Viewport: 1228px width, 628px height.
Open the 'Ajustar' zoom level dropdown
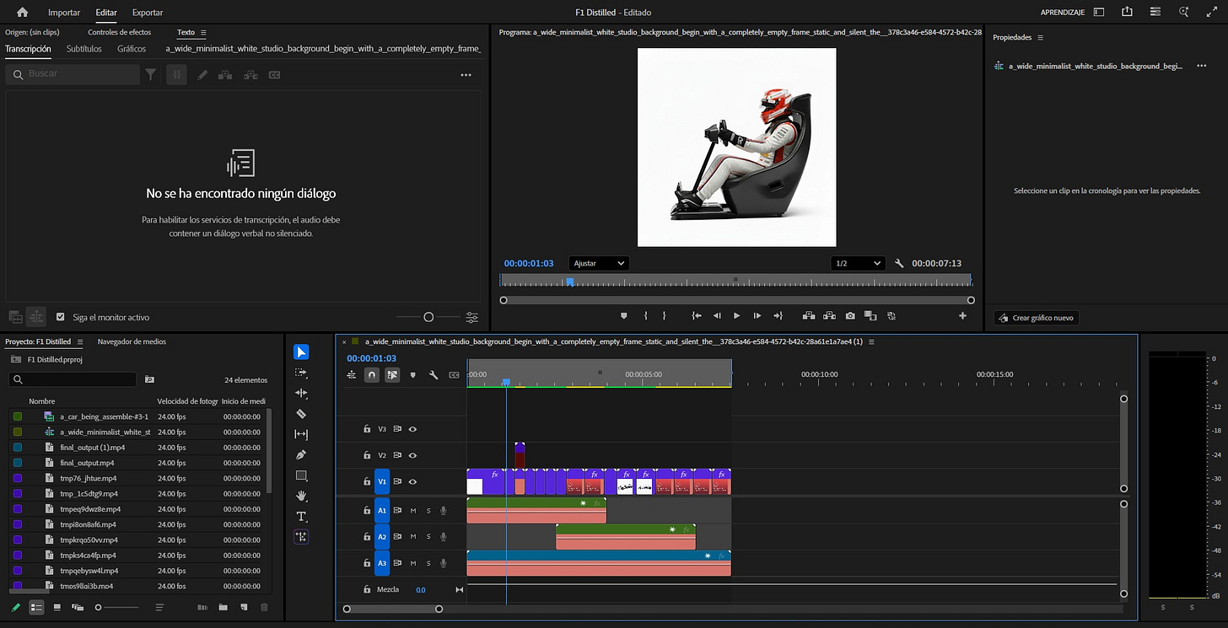click(x=599, y=263)
